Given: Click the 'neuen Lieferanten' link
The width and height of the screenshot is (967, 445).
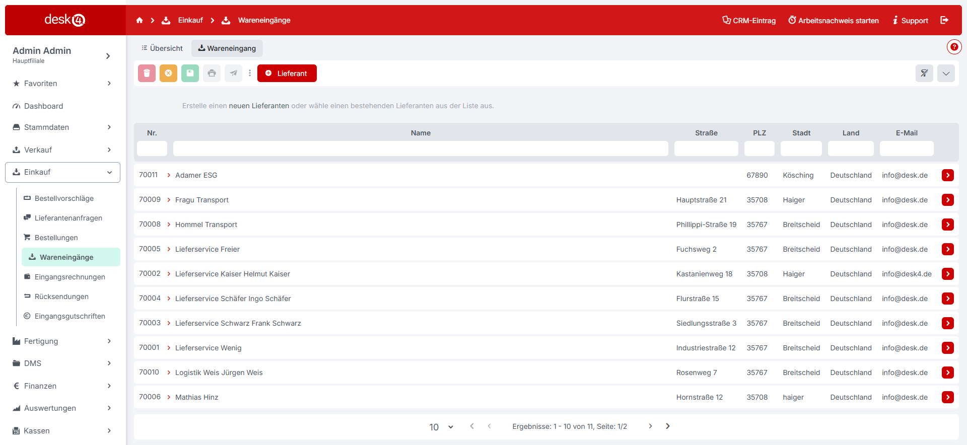Looking at the screenshot, I should [x=259, y=106].
